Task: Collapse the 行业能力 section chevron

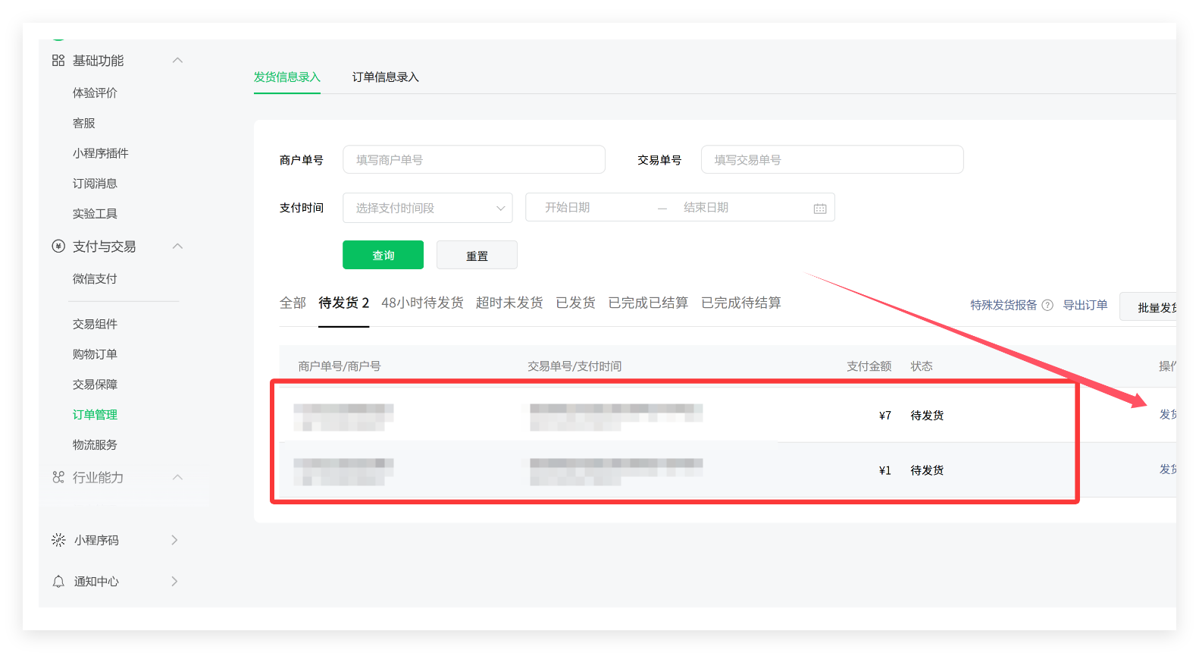Action: coord(178,477)
